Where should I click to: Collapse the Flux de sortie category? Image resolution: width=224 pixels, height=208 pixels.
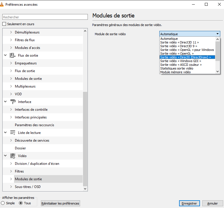click(5, 55)
